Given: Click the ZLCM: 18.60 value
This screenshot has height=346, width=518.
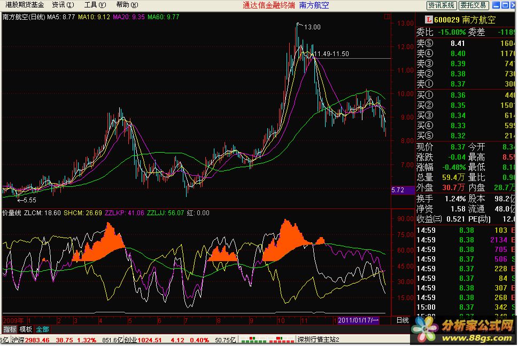Looking at the screenshot, I should tap(42, 213).
